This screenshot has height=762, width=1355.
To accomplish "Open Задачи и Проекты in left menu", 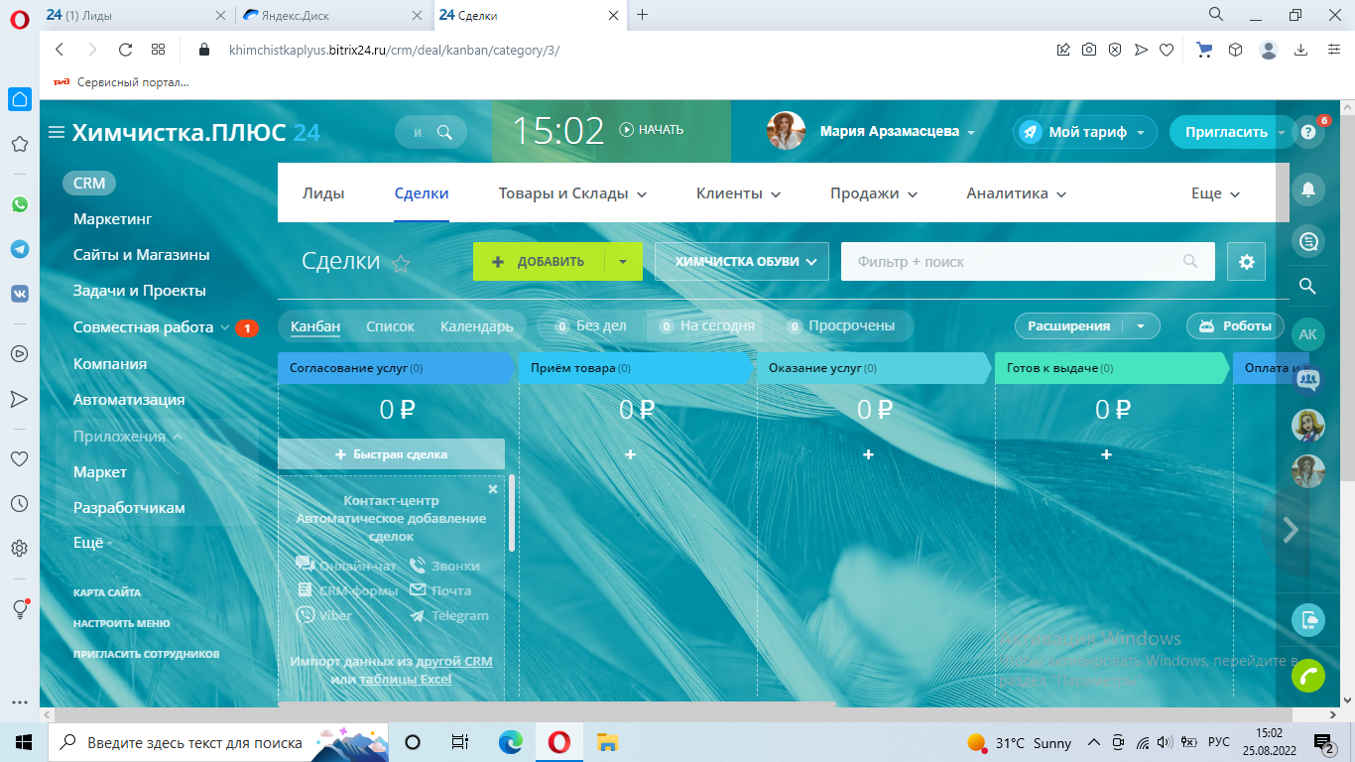I will click(140, 291).
